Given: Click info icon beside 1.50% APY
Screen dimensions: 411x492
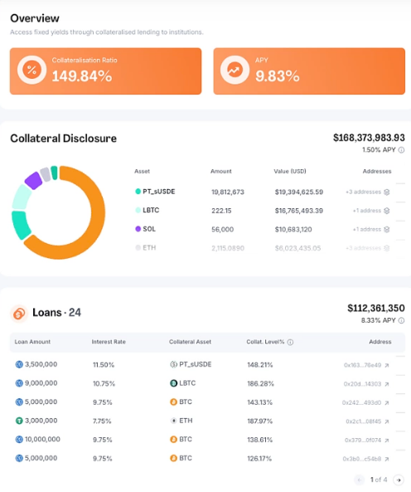Looking at the screenshot, I should (401, 150).
